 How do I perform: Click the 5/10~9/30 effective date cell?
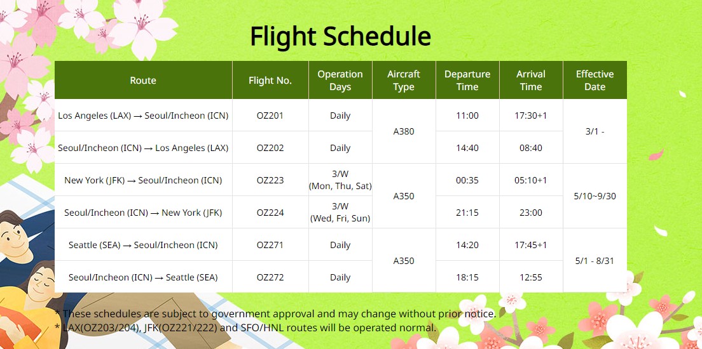pyautogui.click(x=595, y=196)
